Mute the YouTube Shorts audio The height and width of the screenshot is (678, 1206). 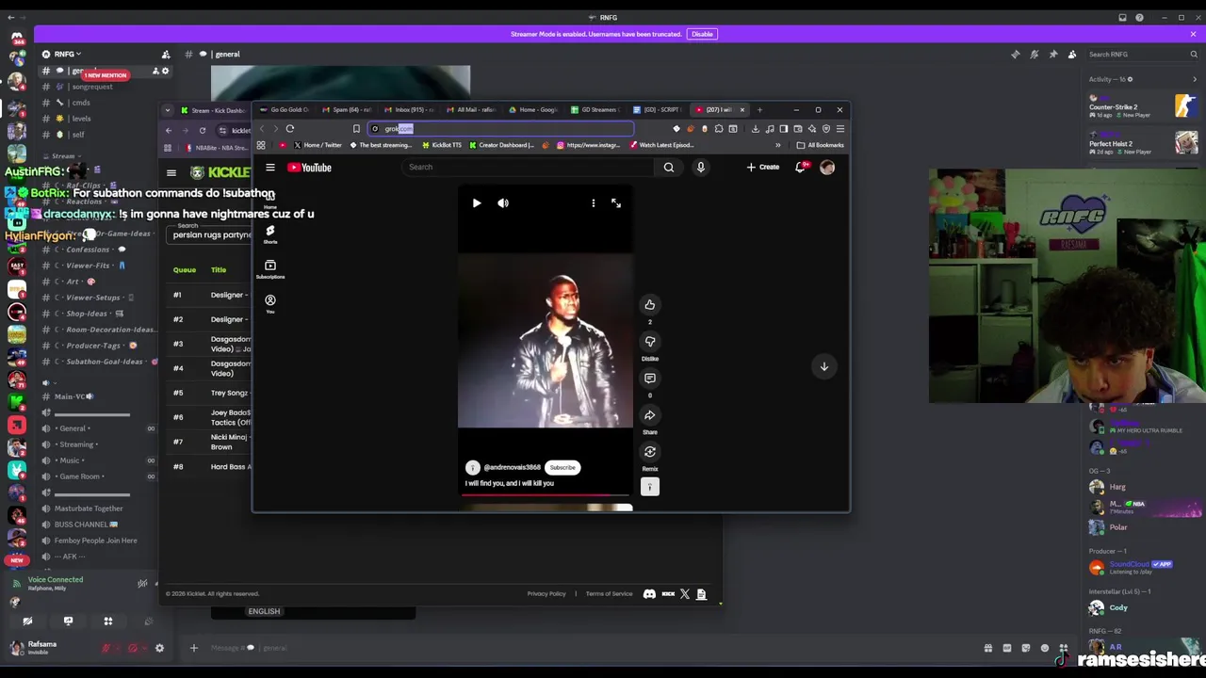[x=503, y=203]
